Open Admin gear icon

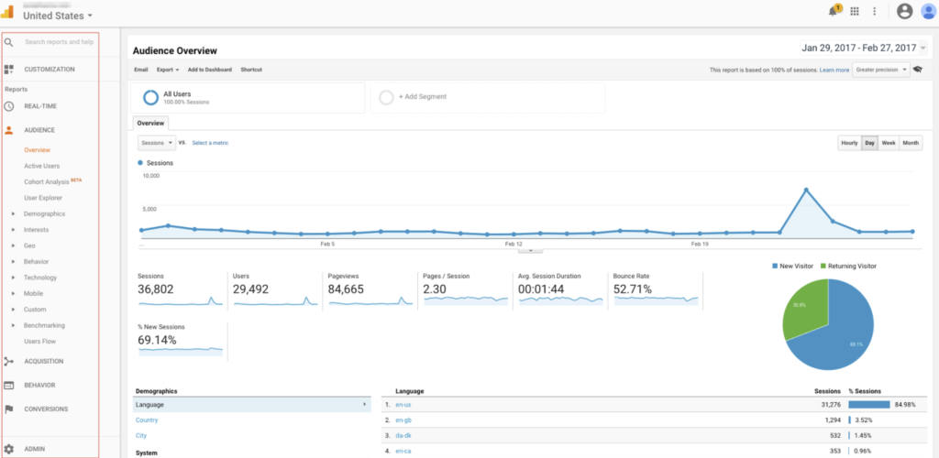pos(9,449)
